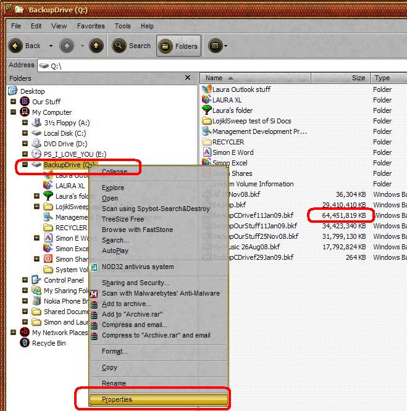Sort by the Size column header
Image resolution: width=407 pixels, height=411 pixels.
point(340,78)
